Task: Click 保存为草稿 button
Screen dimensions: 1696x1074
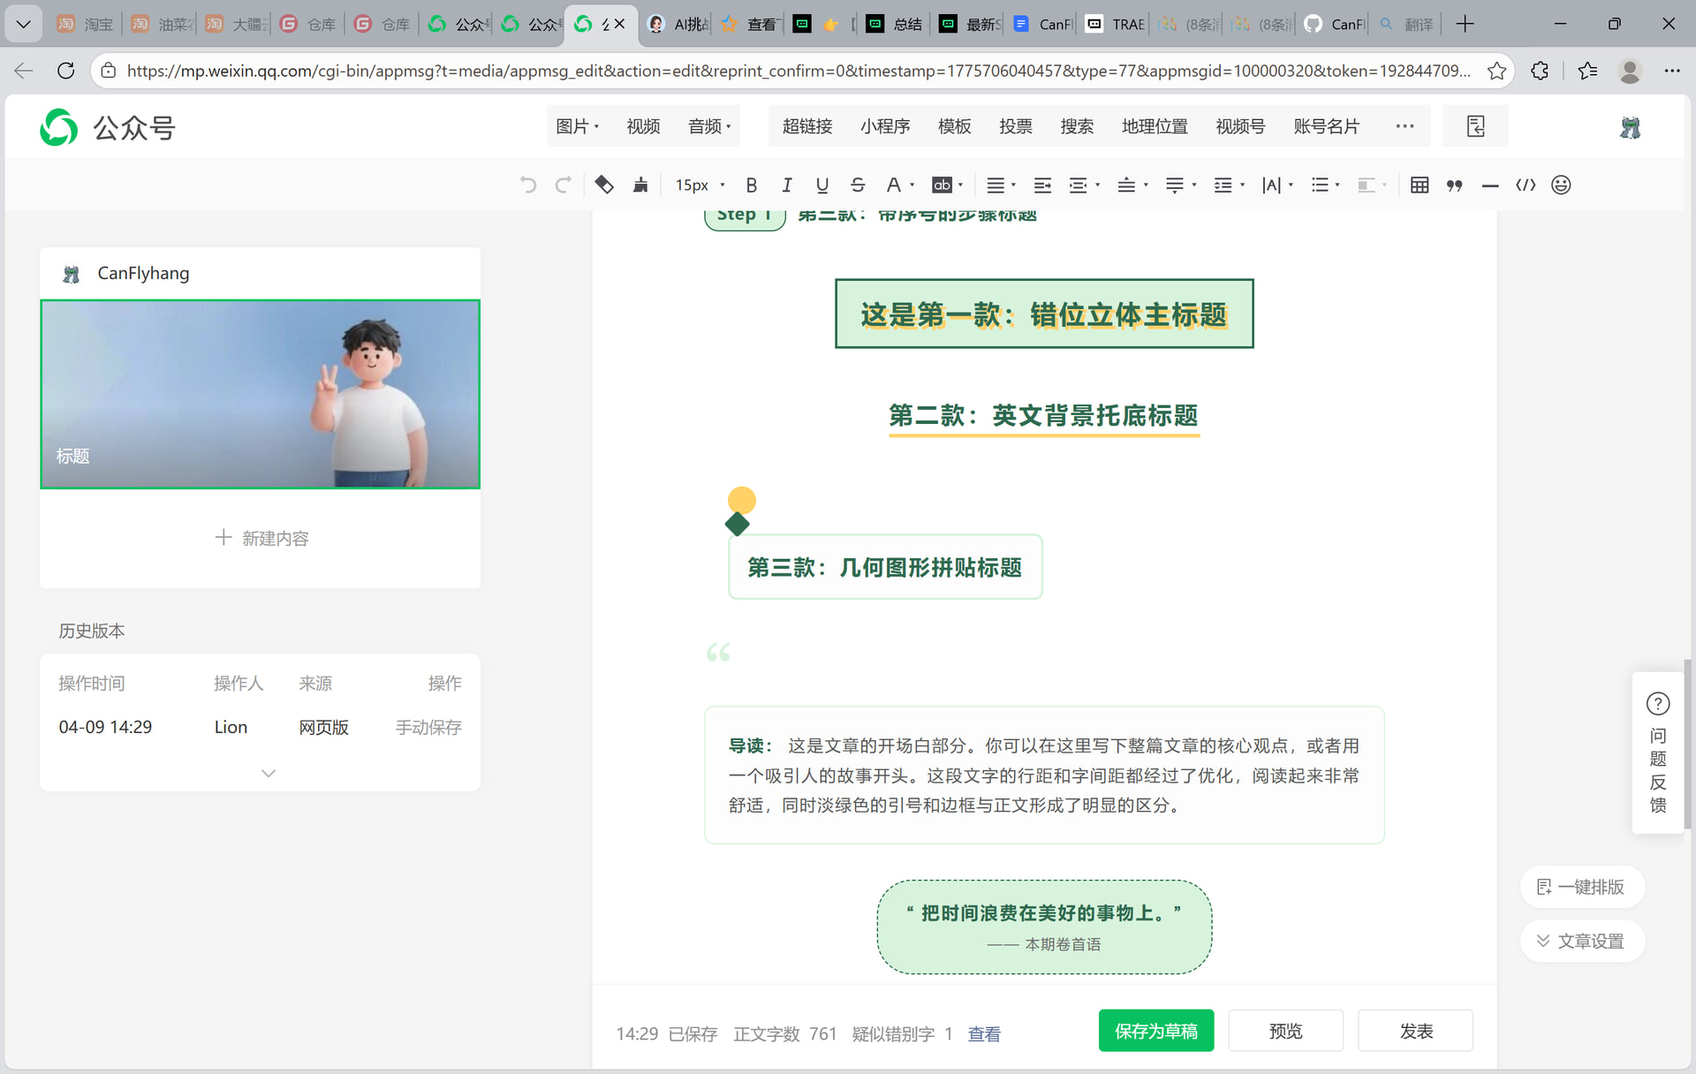Action: point(1155,1031)
